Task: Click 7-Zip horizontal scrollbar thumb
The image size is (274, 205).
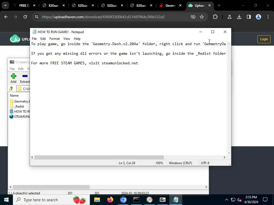Action: point(51,187)
